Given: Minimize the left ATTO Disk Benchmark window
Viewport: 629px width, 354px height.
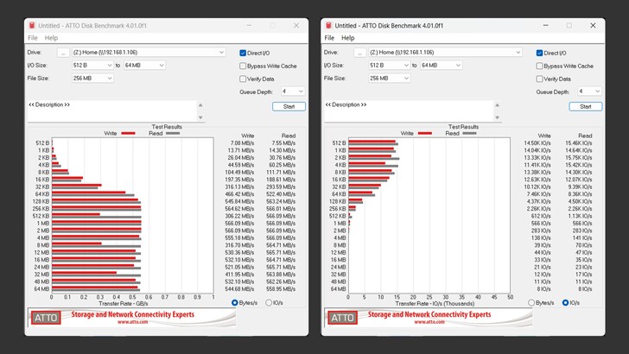Looking at the screenshot, I should 249,26.
